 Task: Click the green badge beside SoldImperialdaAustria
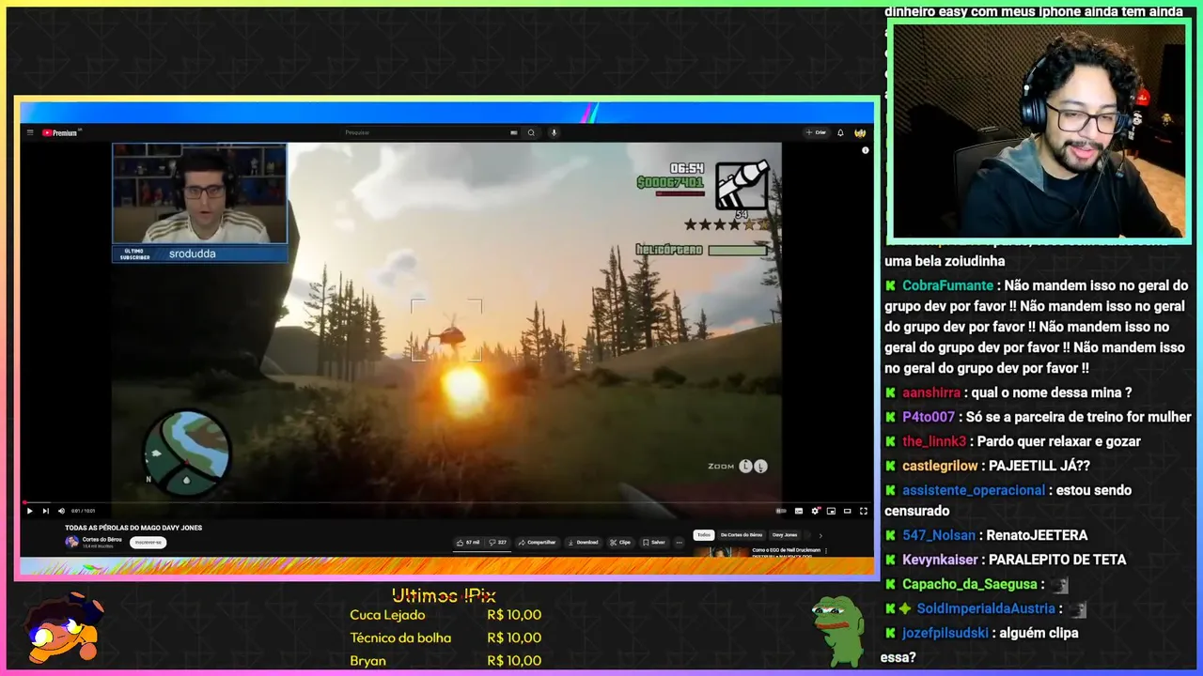pos(905,608)
